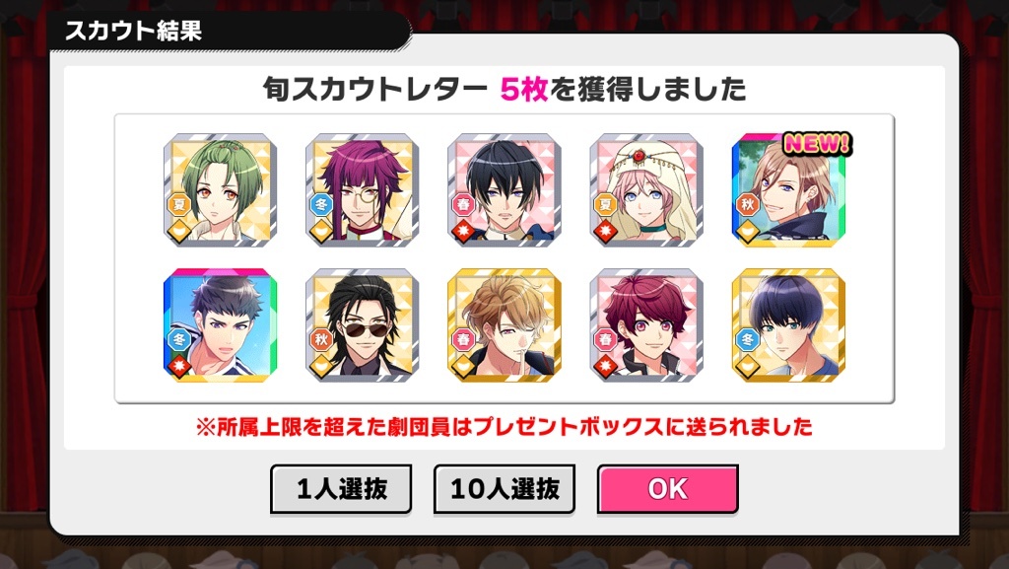The height and width of the screenshot is (569, 1009).
Task: Tap the gold-framed navy-haired character card
Action: 789,325
